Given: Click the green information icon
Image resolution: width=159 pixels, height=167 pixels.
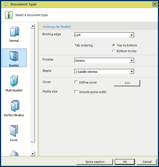Looking at the screenshot, I should point(9,15).
